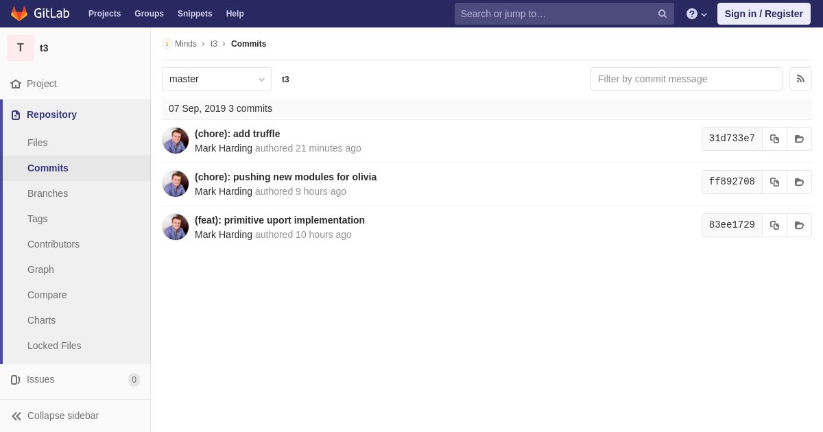Open Repository section in sidebar
The height and width of the screenshot is (432, 823).
point(75,115)
